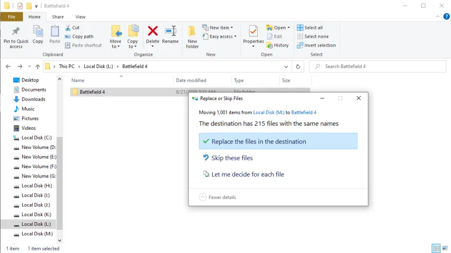The image size is (451, 253).
Task: Switch to details view icon in status bar
Action: pos(436,248)
